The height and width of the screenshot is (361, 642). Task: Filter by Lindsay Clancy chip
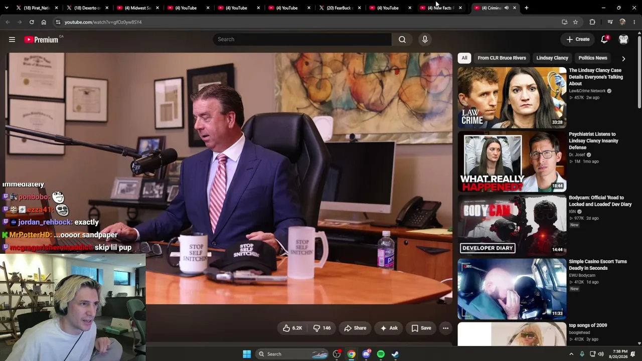pos(552,58)
